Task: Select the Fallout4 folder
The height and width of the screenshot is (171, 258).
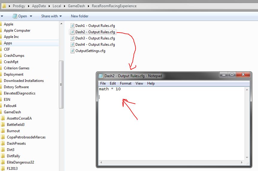Action: pos(10,106)
